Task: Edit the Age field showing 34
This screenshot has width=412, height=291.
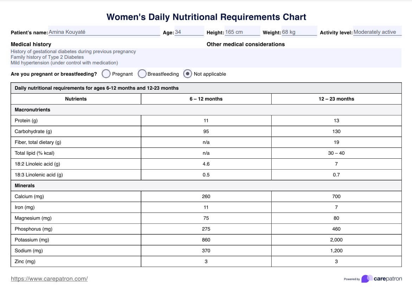Action: [x=189, y=32]
